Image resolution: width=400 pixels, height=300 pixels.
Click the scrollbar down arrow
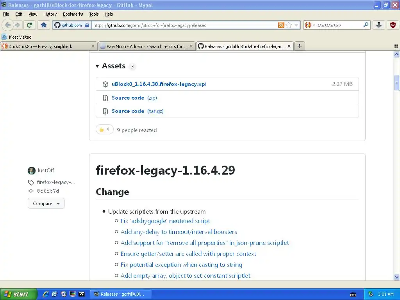(x=396, y=277)
